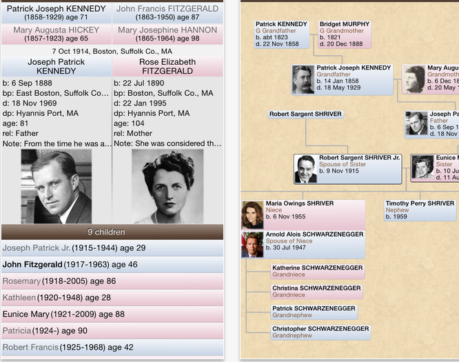Open Christopher SCHWARZENEGGER Grandnephew box
Viewport: 459px width, 362px height.
click(x=320, y=332)
